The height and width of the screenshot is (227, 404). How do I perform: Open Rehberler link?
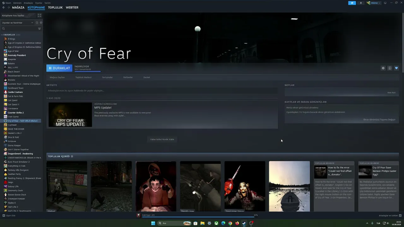pos(128,77)
